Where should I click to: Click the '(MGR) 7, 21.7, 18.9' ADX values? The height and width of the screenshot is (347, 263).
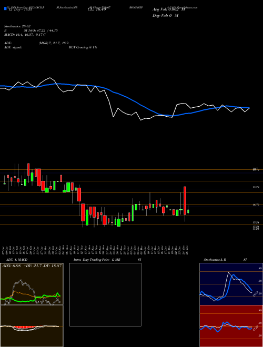coord(53,43)
